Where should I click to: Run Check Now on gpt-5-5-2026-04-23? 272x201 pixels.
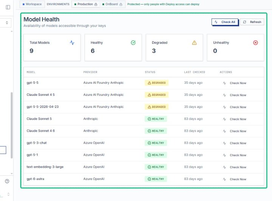click(x=235, y=107)
